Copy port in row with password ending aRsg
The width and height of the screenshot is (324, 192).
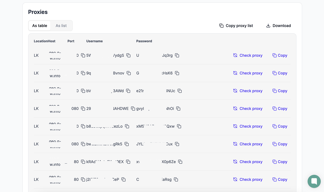(83, 180)
